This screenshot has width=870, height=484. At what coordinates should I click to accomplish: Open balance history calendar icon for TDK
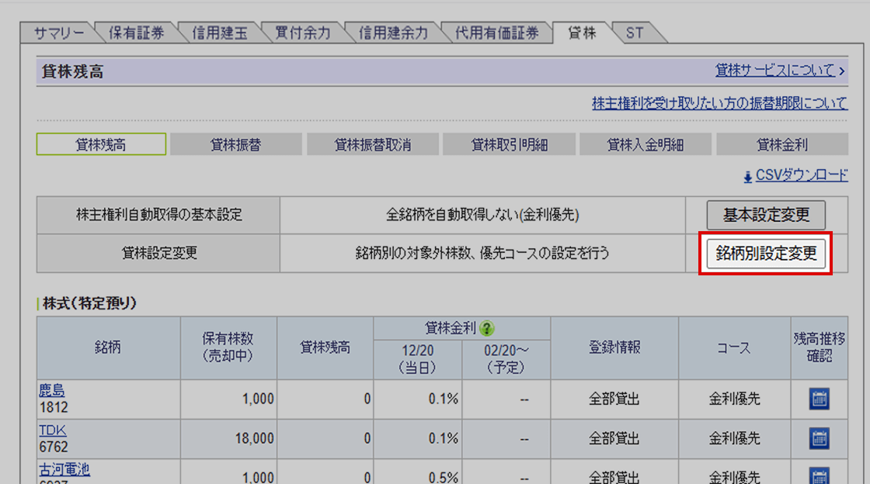[x=820, y=438]
